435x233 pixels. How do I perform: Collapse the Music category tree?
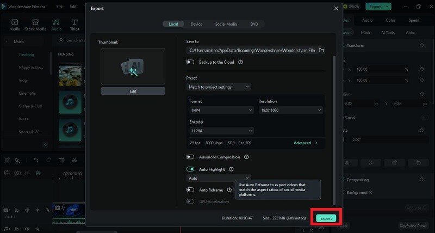(7, 41)
